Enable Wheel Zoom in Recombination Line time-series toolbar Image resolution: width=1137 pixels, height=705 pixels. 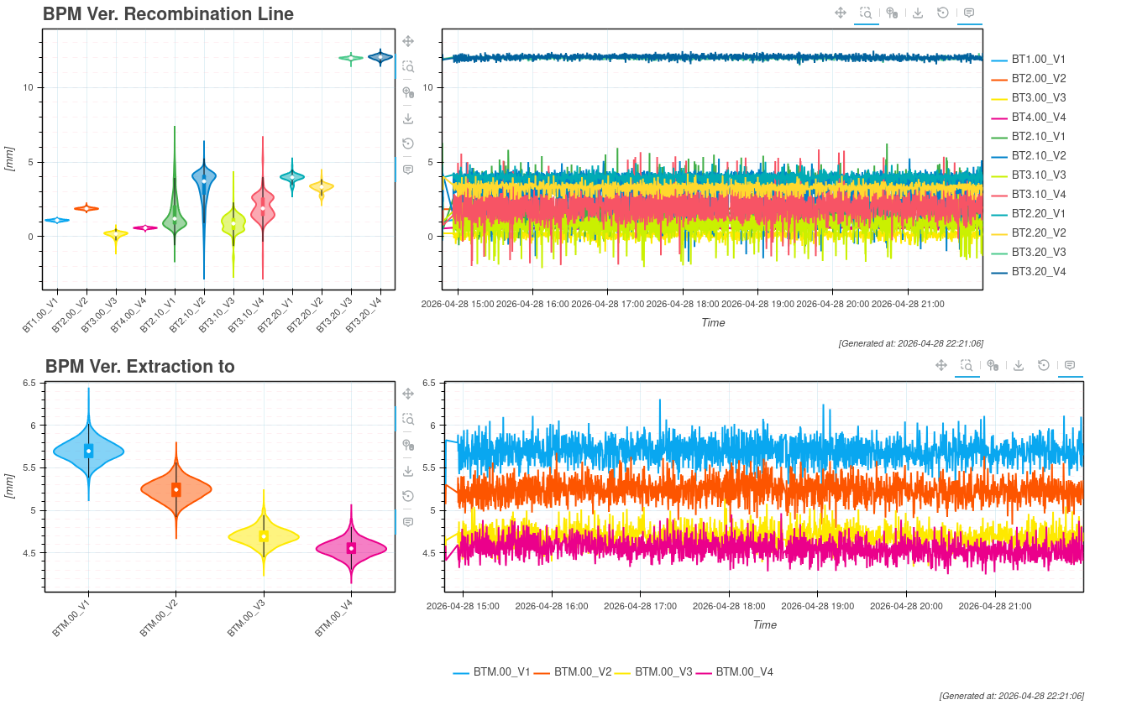892,13
